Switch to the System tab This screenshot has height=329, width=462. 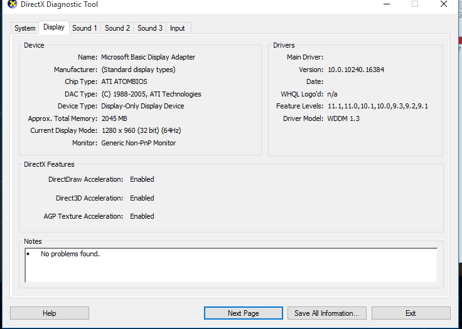click(x=24, y=28)
